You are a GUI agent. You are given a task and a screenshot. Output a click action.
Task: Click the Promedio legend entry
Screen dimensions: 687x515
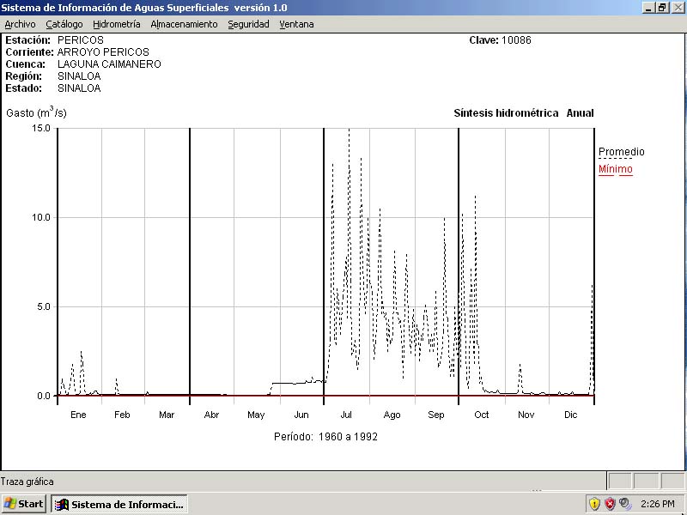pos(621,152)
